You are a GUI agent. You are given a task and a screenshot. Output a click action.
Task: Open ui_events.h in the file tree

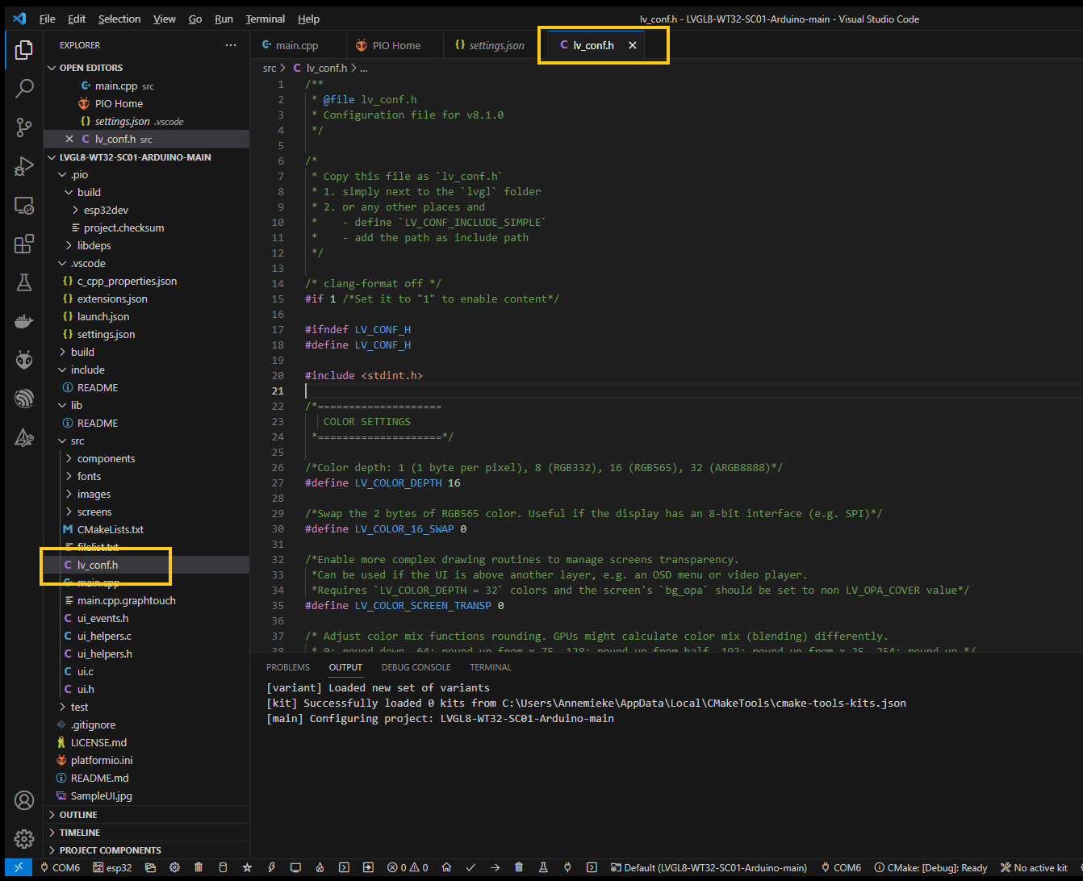(x=102, y=618)
